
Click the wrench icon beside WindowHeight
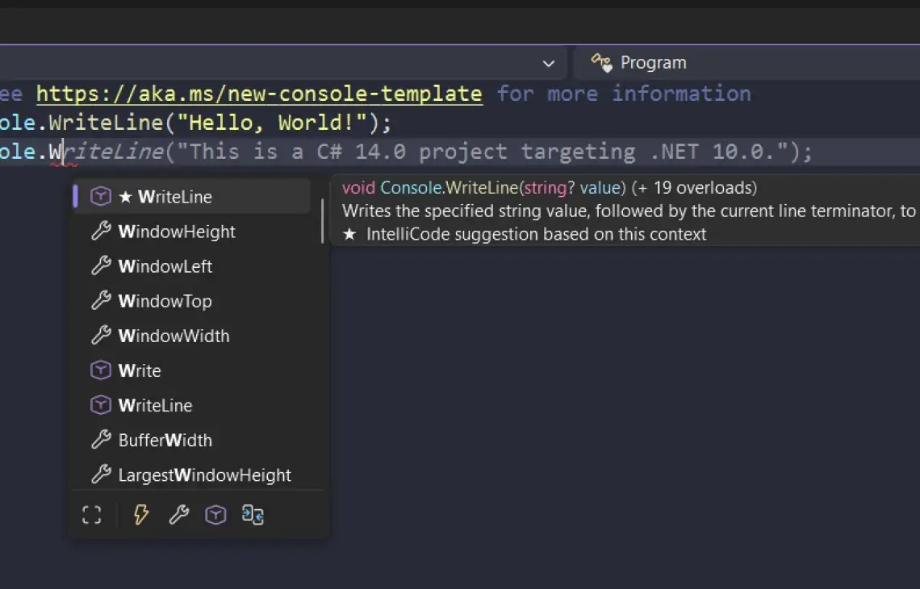[101, 231]
